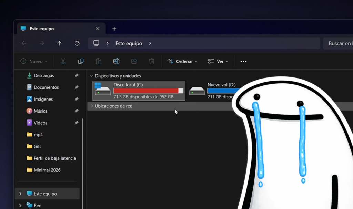Open Documentos in sidebar
This screenshot has width=353, height=209.
tap(46, 87)
